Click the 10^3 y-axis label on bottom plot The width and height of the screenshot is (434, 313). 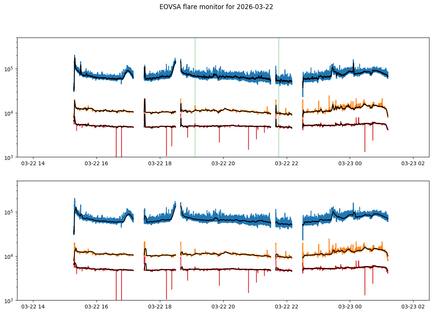pyautogui.click(x=9, y=300)
